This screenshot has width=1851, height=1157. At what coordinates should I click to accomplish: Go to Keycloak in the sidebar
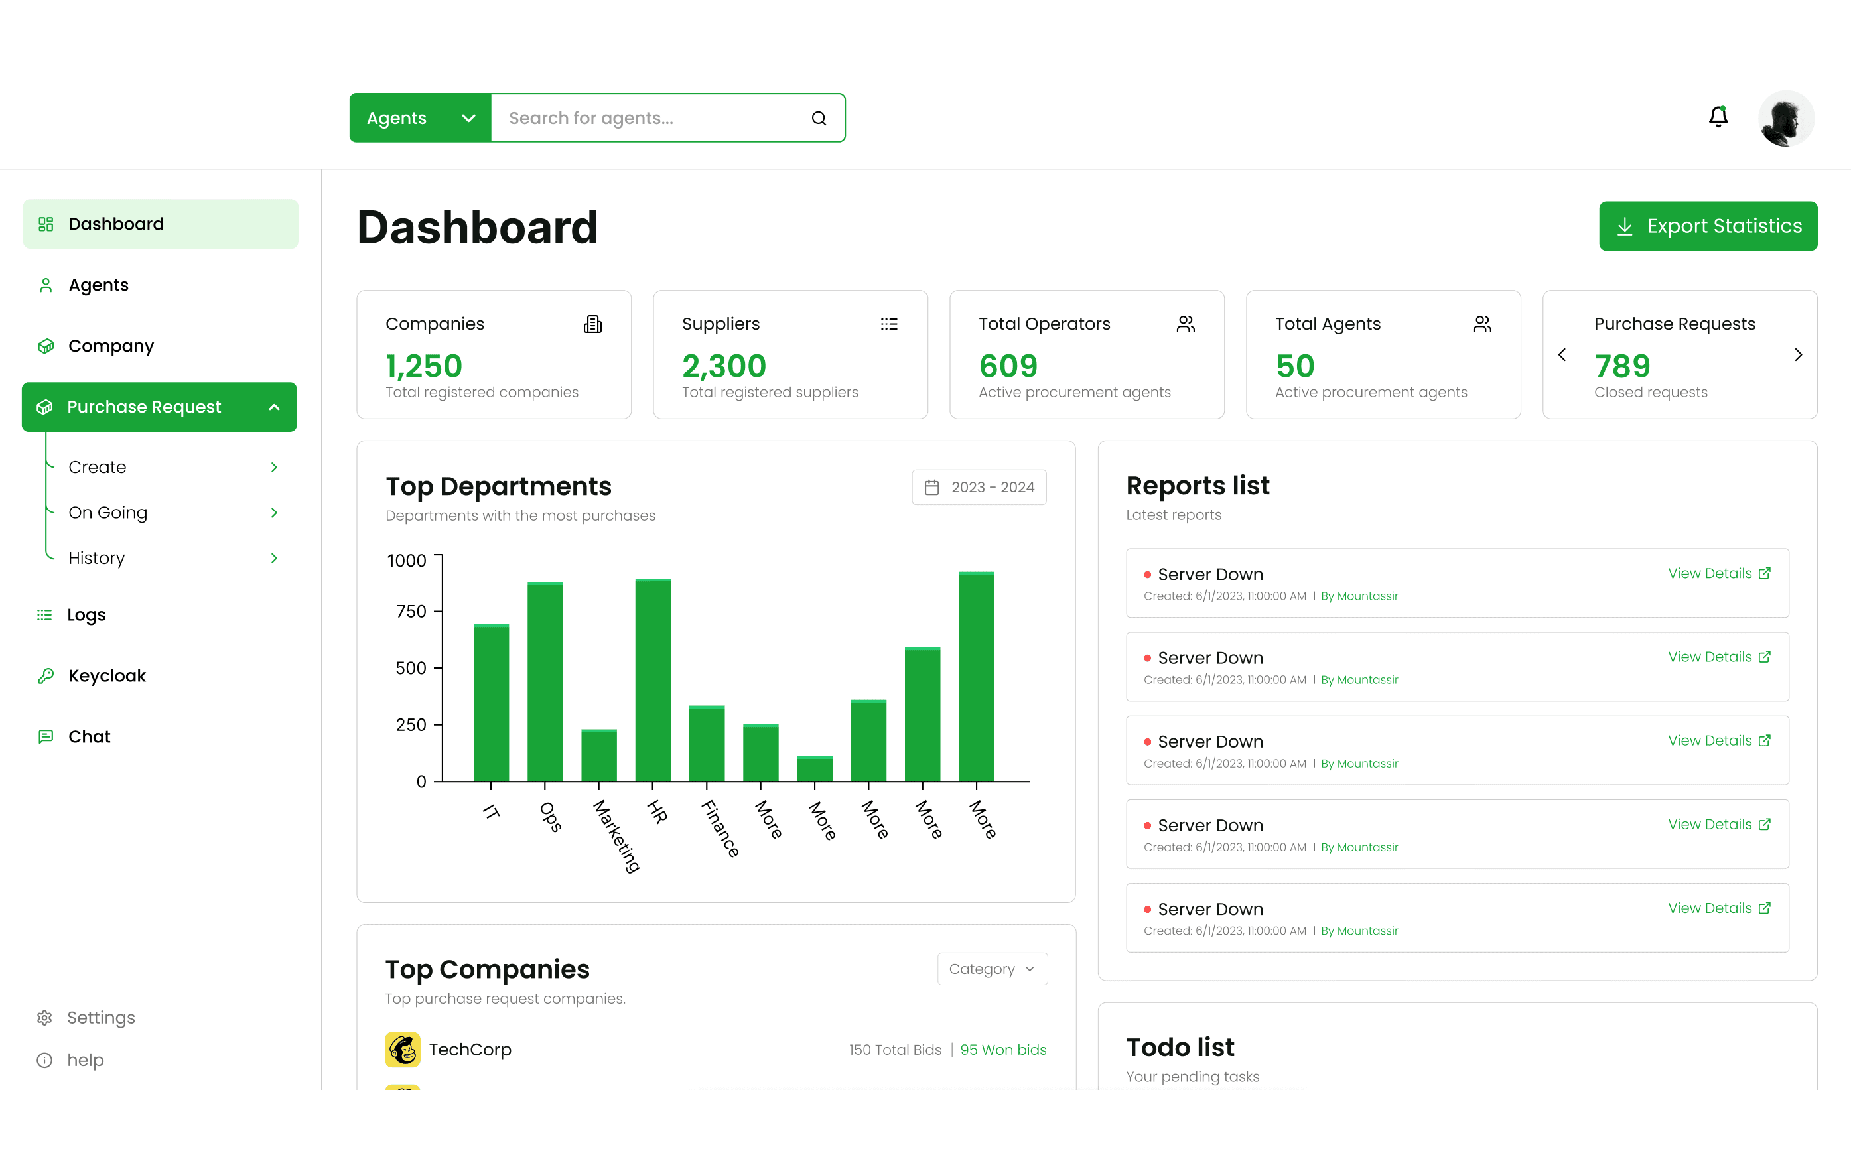(106, 675)
